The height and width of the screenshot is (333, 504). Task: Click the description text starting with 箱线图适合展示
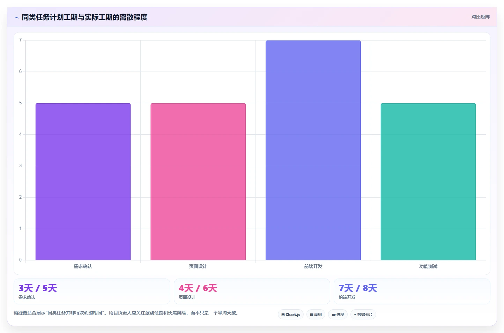pyautogui.click(x=127, y=313)
